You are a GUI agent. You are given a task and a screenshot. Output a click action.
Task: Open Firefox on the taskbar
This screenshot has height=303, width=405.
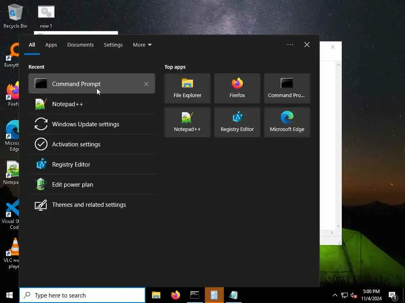[175, 295]
